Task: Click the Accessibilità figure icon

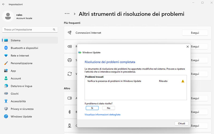Action: (x=6, y=101)
